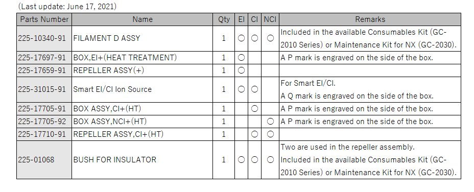Click the Q mark engraved remark text
Viewport: 474px width, 192px height.
pyautogui.click(x=357, y=96)
